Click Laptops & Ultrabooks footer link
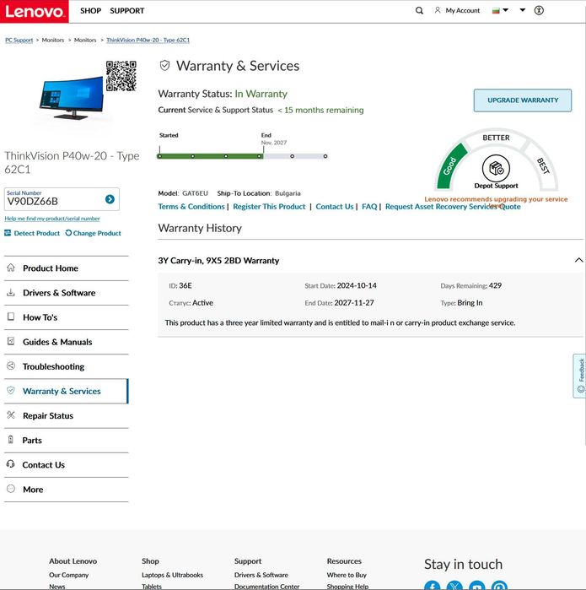This screenshot has width=586, height=590. tap(172, 575)
